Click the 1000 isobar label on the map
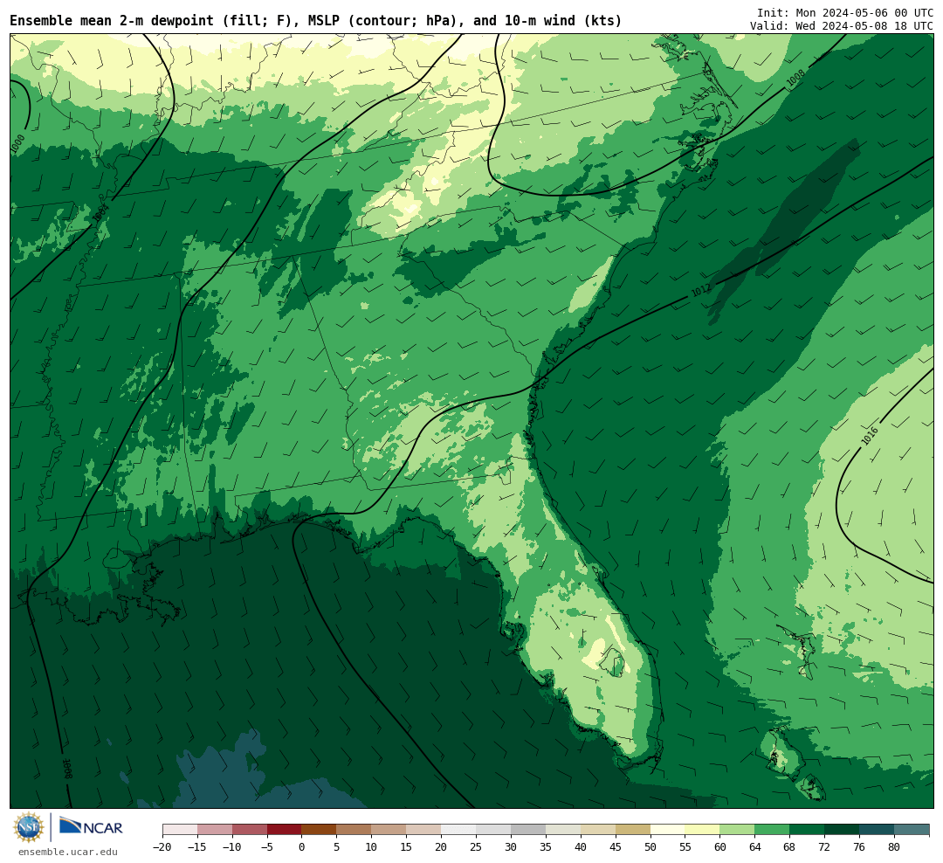The width and height of the screenshot is (943, 863). pos(17,143)
